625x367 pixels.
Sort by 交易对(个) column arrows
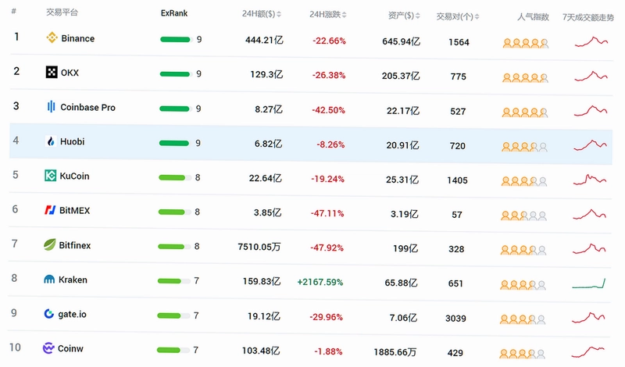click(477, 16)
